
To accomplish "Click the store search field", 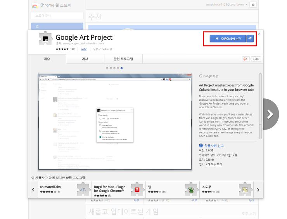I will pyautogui.click(x=57, y=16).
